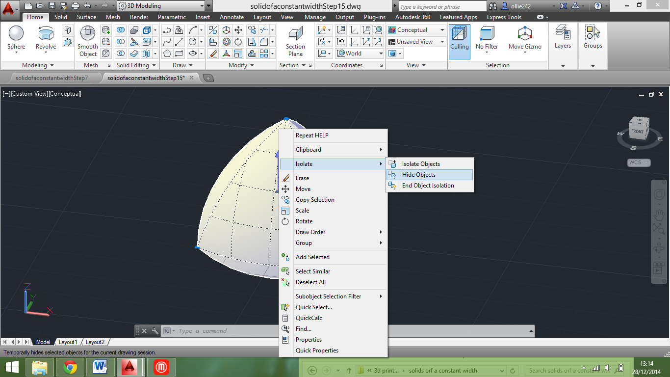Click the command line customize wrench icon
Screen dimensions: 670x377
(x=155, y=331)
